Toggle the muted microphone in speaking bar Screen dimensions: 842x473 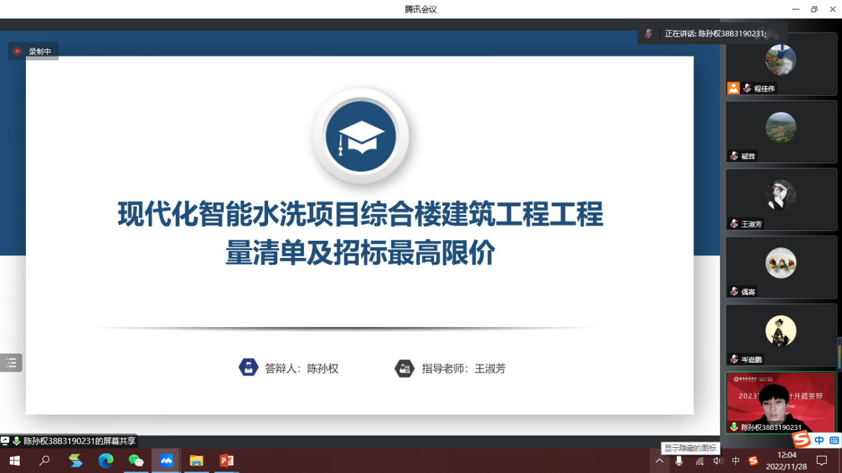[648, 34]
